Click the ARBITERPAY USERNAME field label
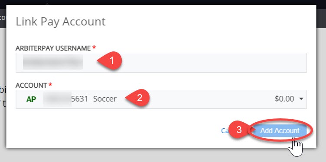The width and height of the screenshot is (326, 162). point(53,48)
